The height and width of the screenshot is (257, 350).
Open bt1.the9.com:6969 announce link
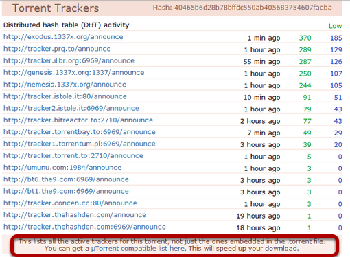(x=66, y=191)
